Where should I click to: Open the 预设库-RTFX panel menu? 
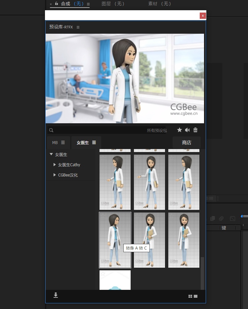pyautogui.click(x=78, y=27)
